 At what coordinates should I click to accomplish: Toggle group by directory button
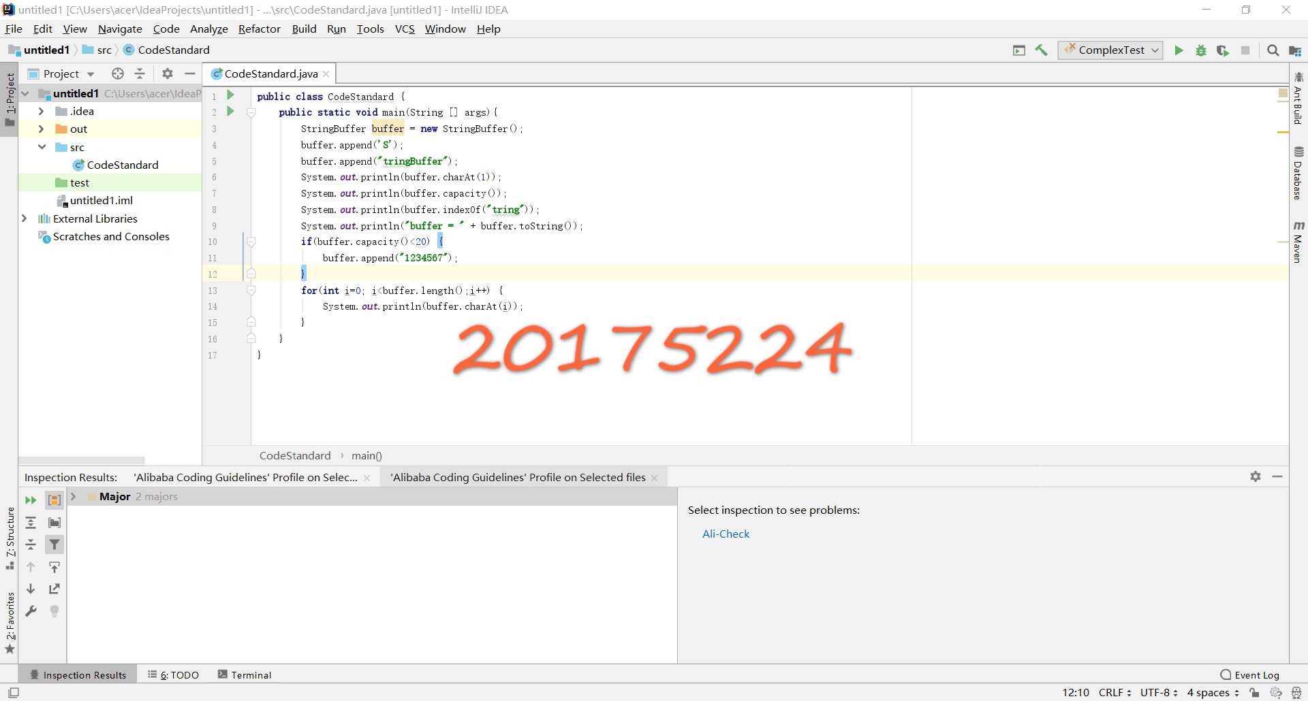click(54, 523)
